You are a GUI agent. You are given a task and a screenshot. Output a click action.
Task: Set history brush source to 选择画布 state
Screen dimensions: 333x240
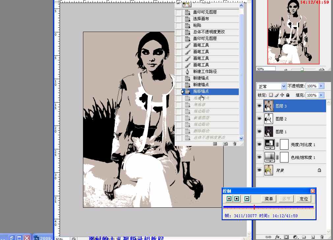pyautogui.click(x=179, y=19)
